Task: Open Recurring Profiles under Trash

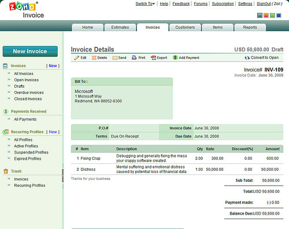Action: (29, 185)
